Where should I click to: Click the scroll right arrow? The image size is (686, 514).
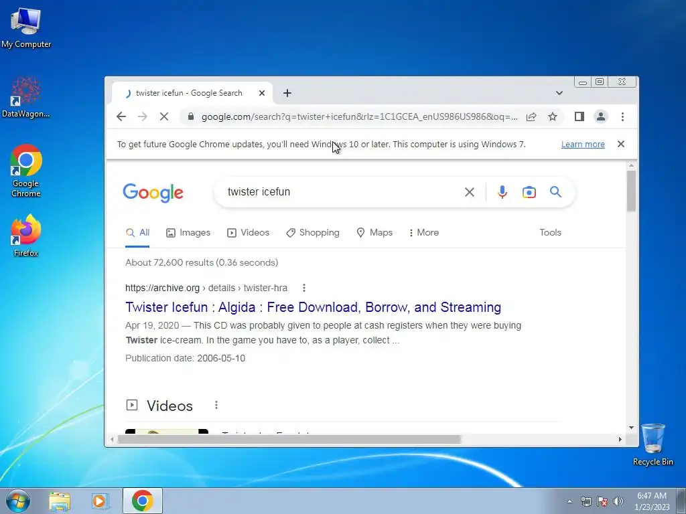pos(620,439)
